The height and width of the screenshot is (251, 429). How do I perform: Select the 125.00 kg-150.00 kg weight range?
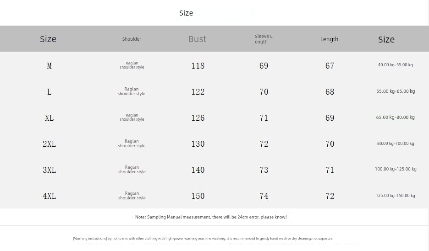(x=396, y=195)
